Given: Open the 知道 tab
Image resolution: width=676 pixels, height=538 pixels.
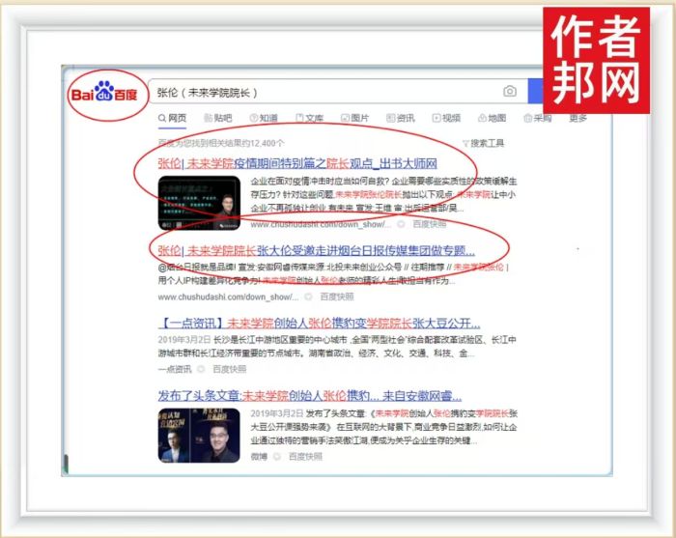Looking at the screenshot, I should (x=264, y=118).
